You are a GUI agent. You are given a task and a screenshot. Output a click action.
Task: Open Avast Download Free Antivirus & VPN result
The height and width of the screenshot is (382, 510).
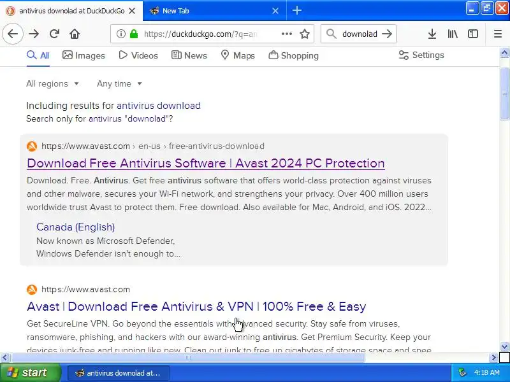pyautogui.click(x=196, y=306)
